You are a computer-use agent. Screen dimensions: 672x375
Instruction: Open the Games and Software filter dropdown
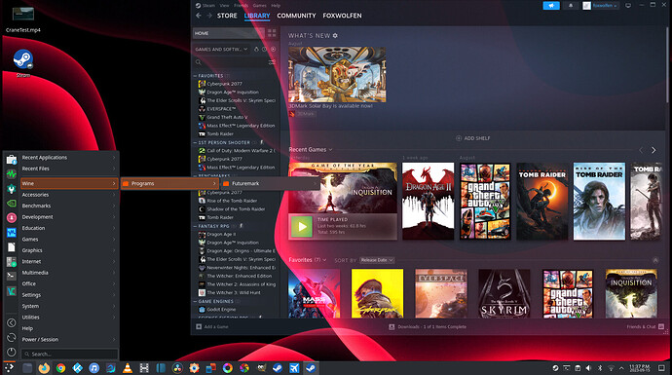[x=222, y=50]
